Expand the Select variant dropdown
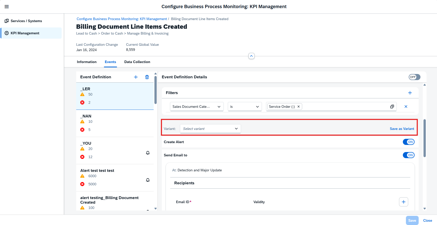Screen dimensions: 437x225 pyautogui.click(x=210, y=129)
